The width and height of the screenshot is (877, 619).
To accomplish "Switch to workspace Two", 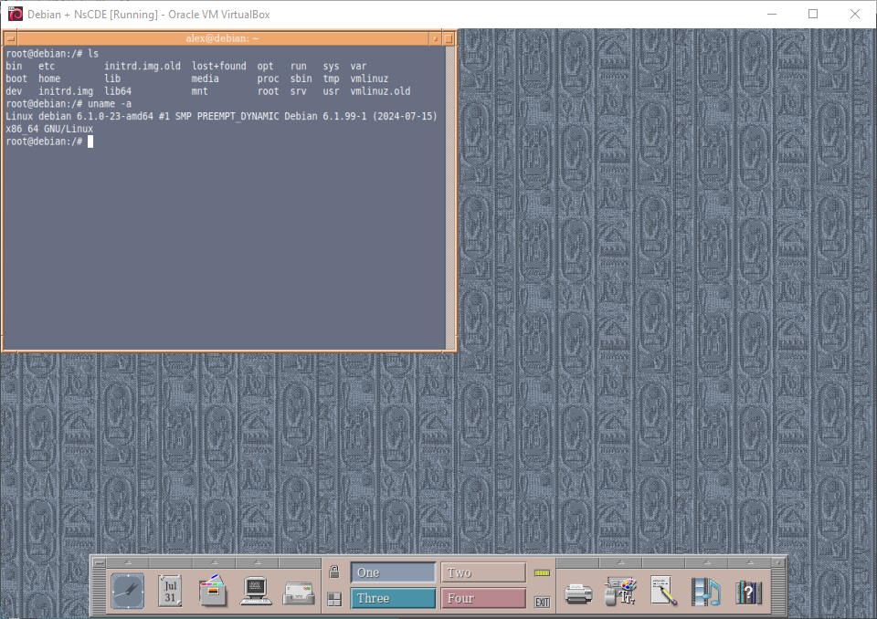I will (x=483, y=572).
